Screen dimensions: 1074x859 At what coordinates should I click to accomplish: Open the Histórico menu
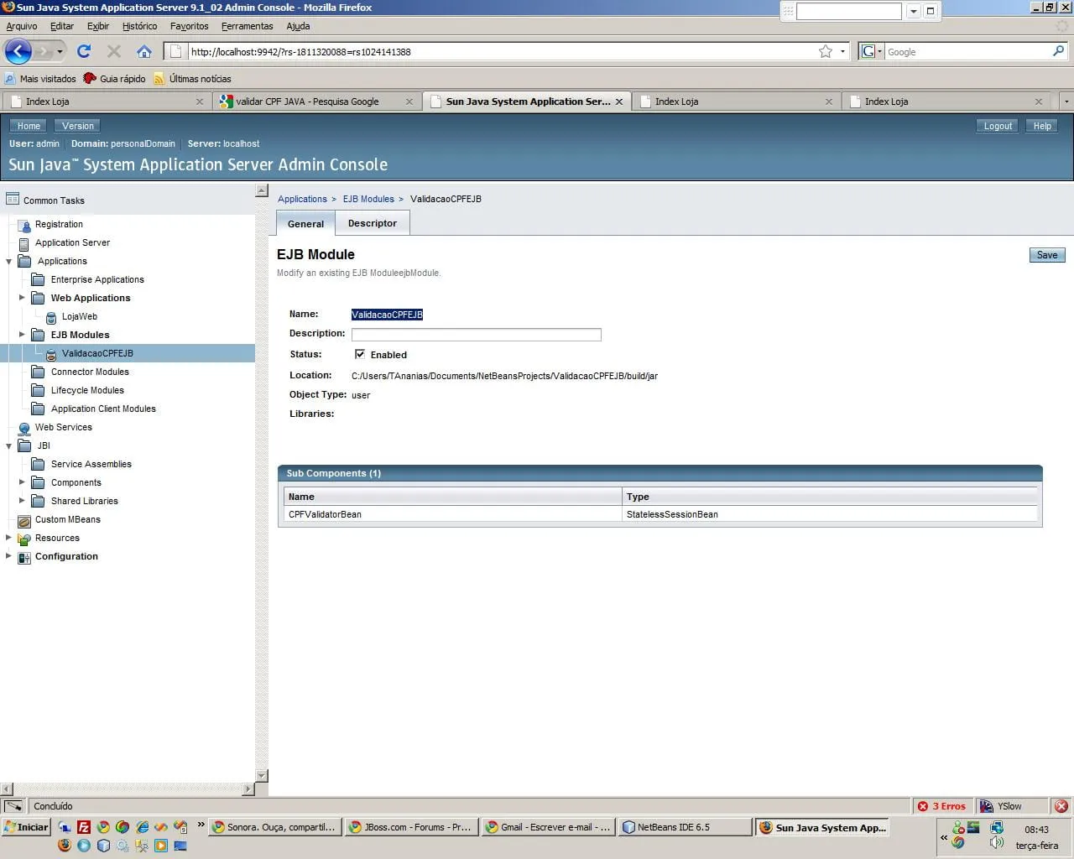[x=139, y=26]
